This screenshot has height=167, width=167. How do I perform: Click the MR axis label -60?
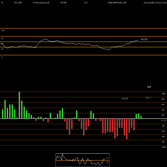click(x=163, y=137)
